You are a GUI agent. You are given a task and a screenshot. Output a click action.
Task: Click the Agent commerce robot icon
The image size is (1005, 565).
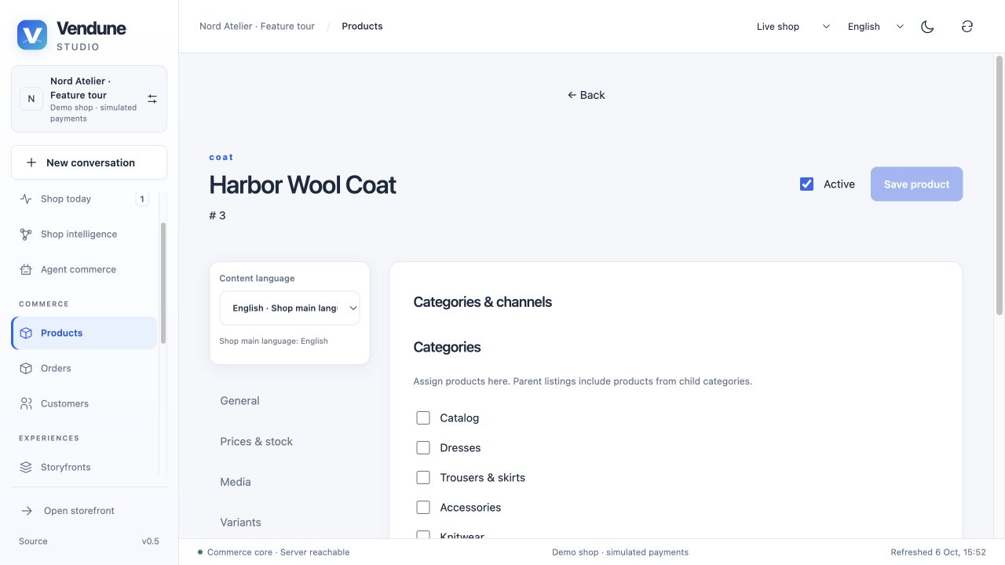point(26,269)
